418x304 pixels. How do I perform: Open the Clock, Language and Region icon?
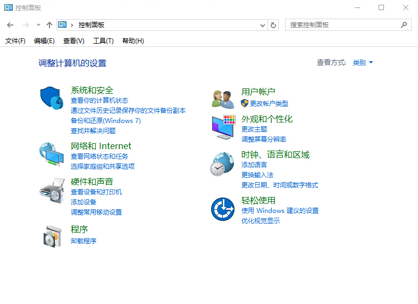222,164
